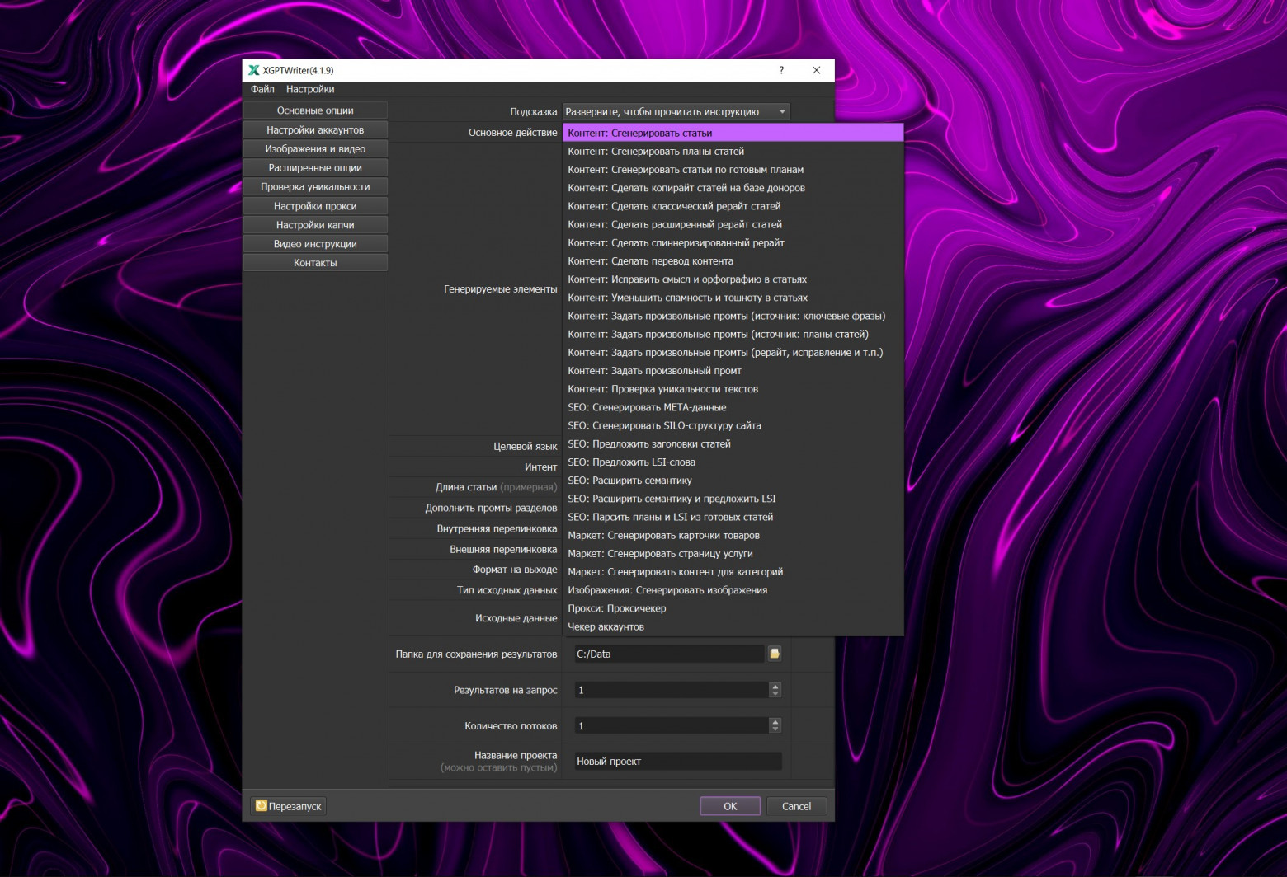Select Исправить смысл и орфографию в статьях
This screenshot has height=877, width=1287.
733,279
